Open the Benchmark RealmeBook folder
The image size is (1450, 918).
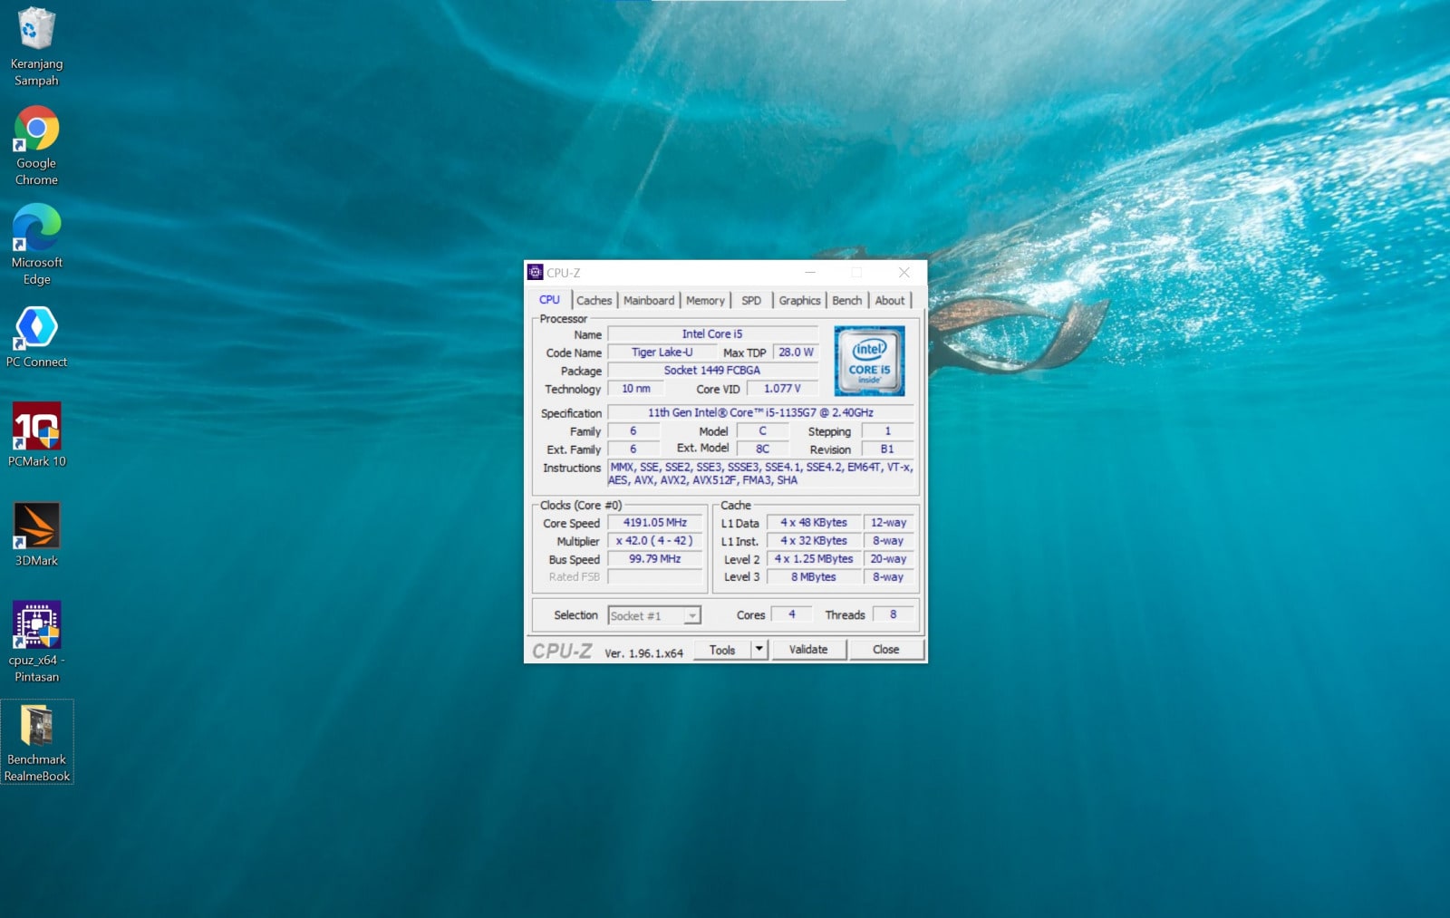tap(36, 726)
